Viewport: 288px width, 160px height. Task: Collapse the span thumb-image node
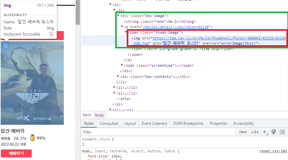coord(126,32)
